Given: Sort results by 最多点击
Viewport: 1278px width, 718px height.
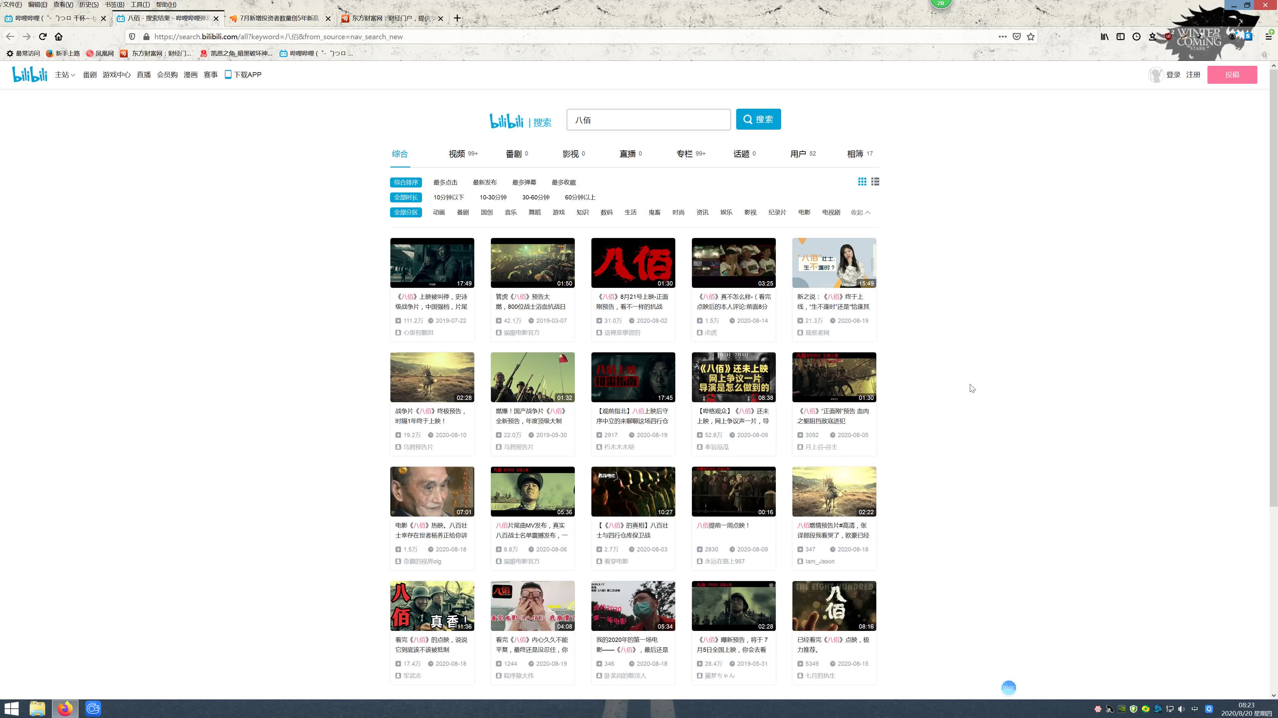Looking at the screenshot, I should click(x=445, y=182).
